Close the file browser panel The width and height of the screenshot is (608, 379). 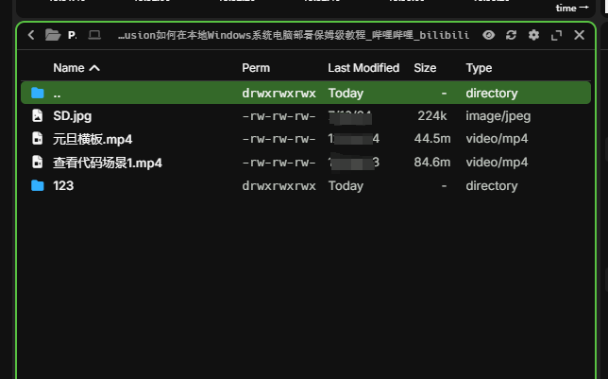579,35
